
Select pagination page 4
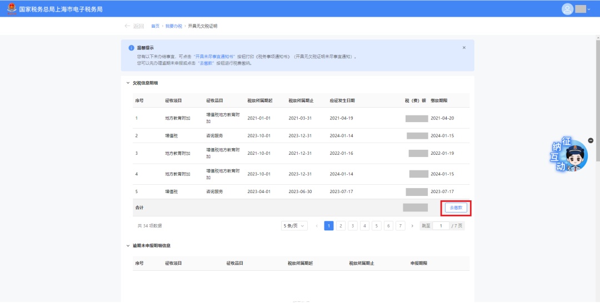pyautogui.click(x=364, y=226)
